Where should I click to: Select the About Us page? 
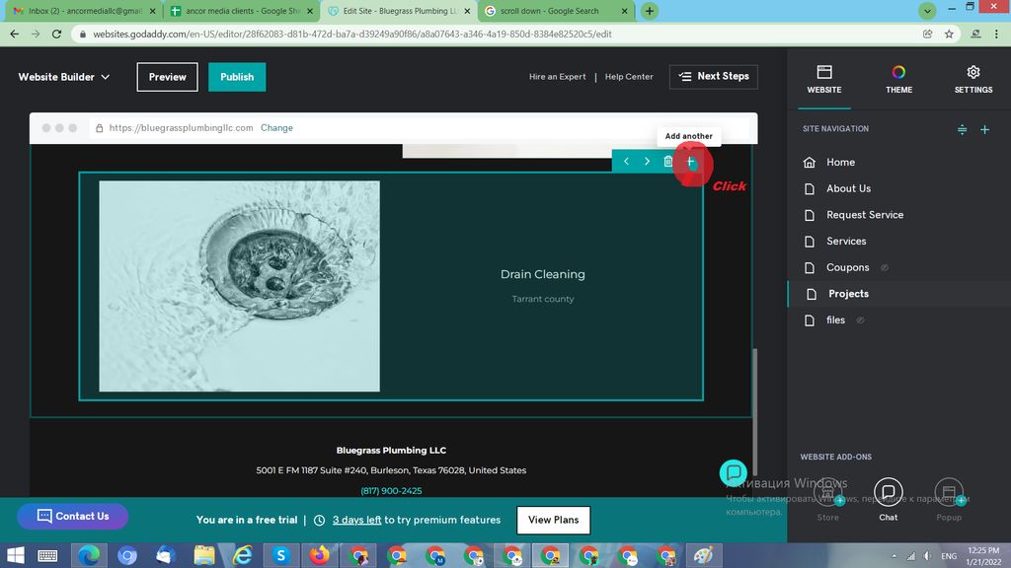848,188
